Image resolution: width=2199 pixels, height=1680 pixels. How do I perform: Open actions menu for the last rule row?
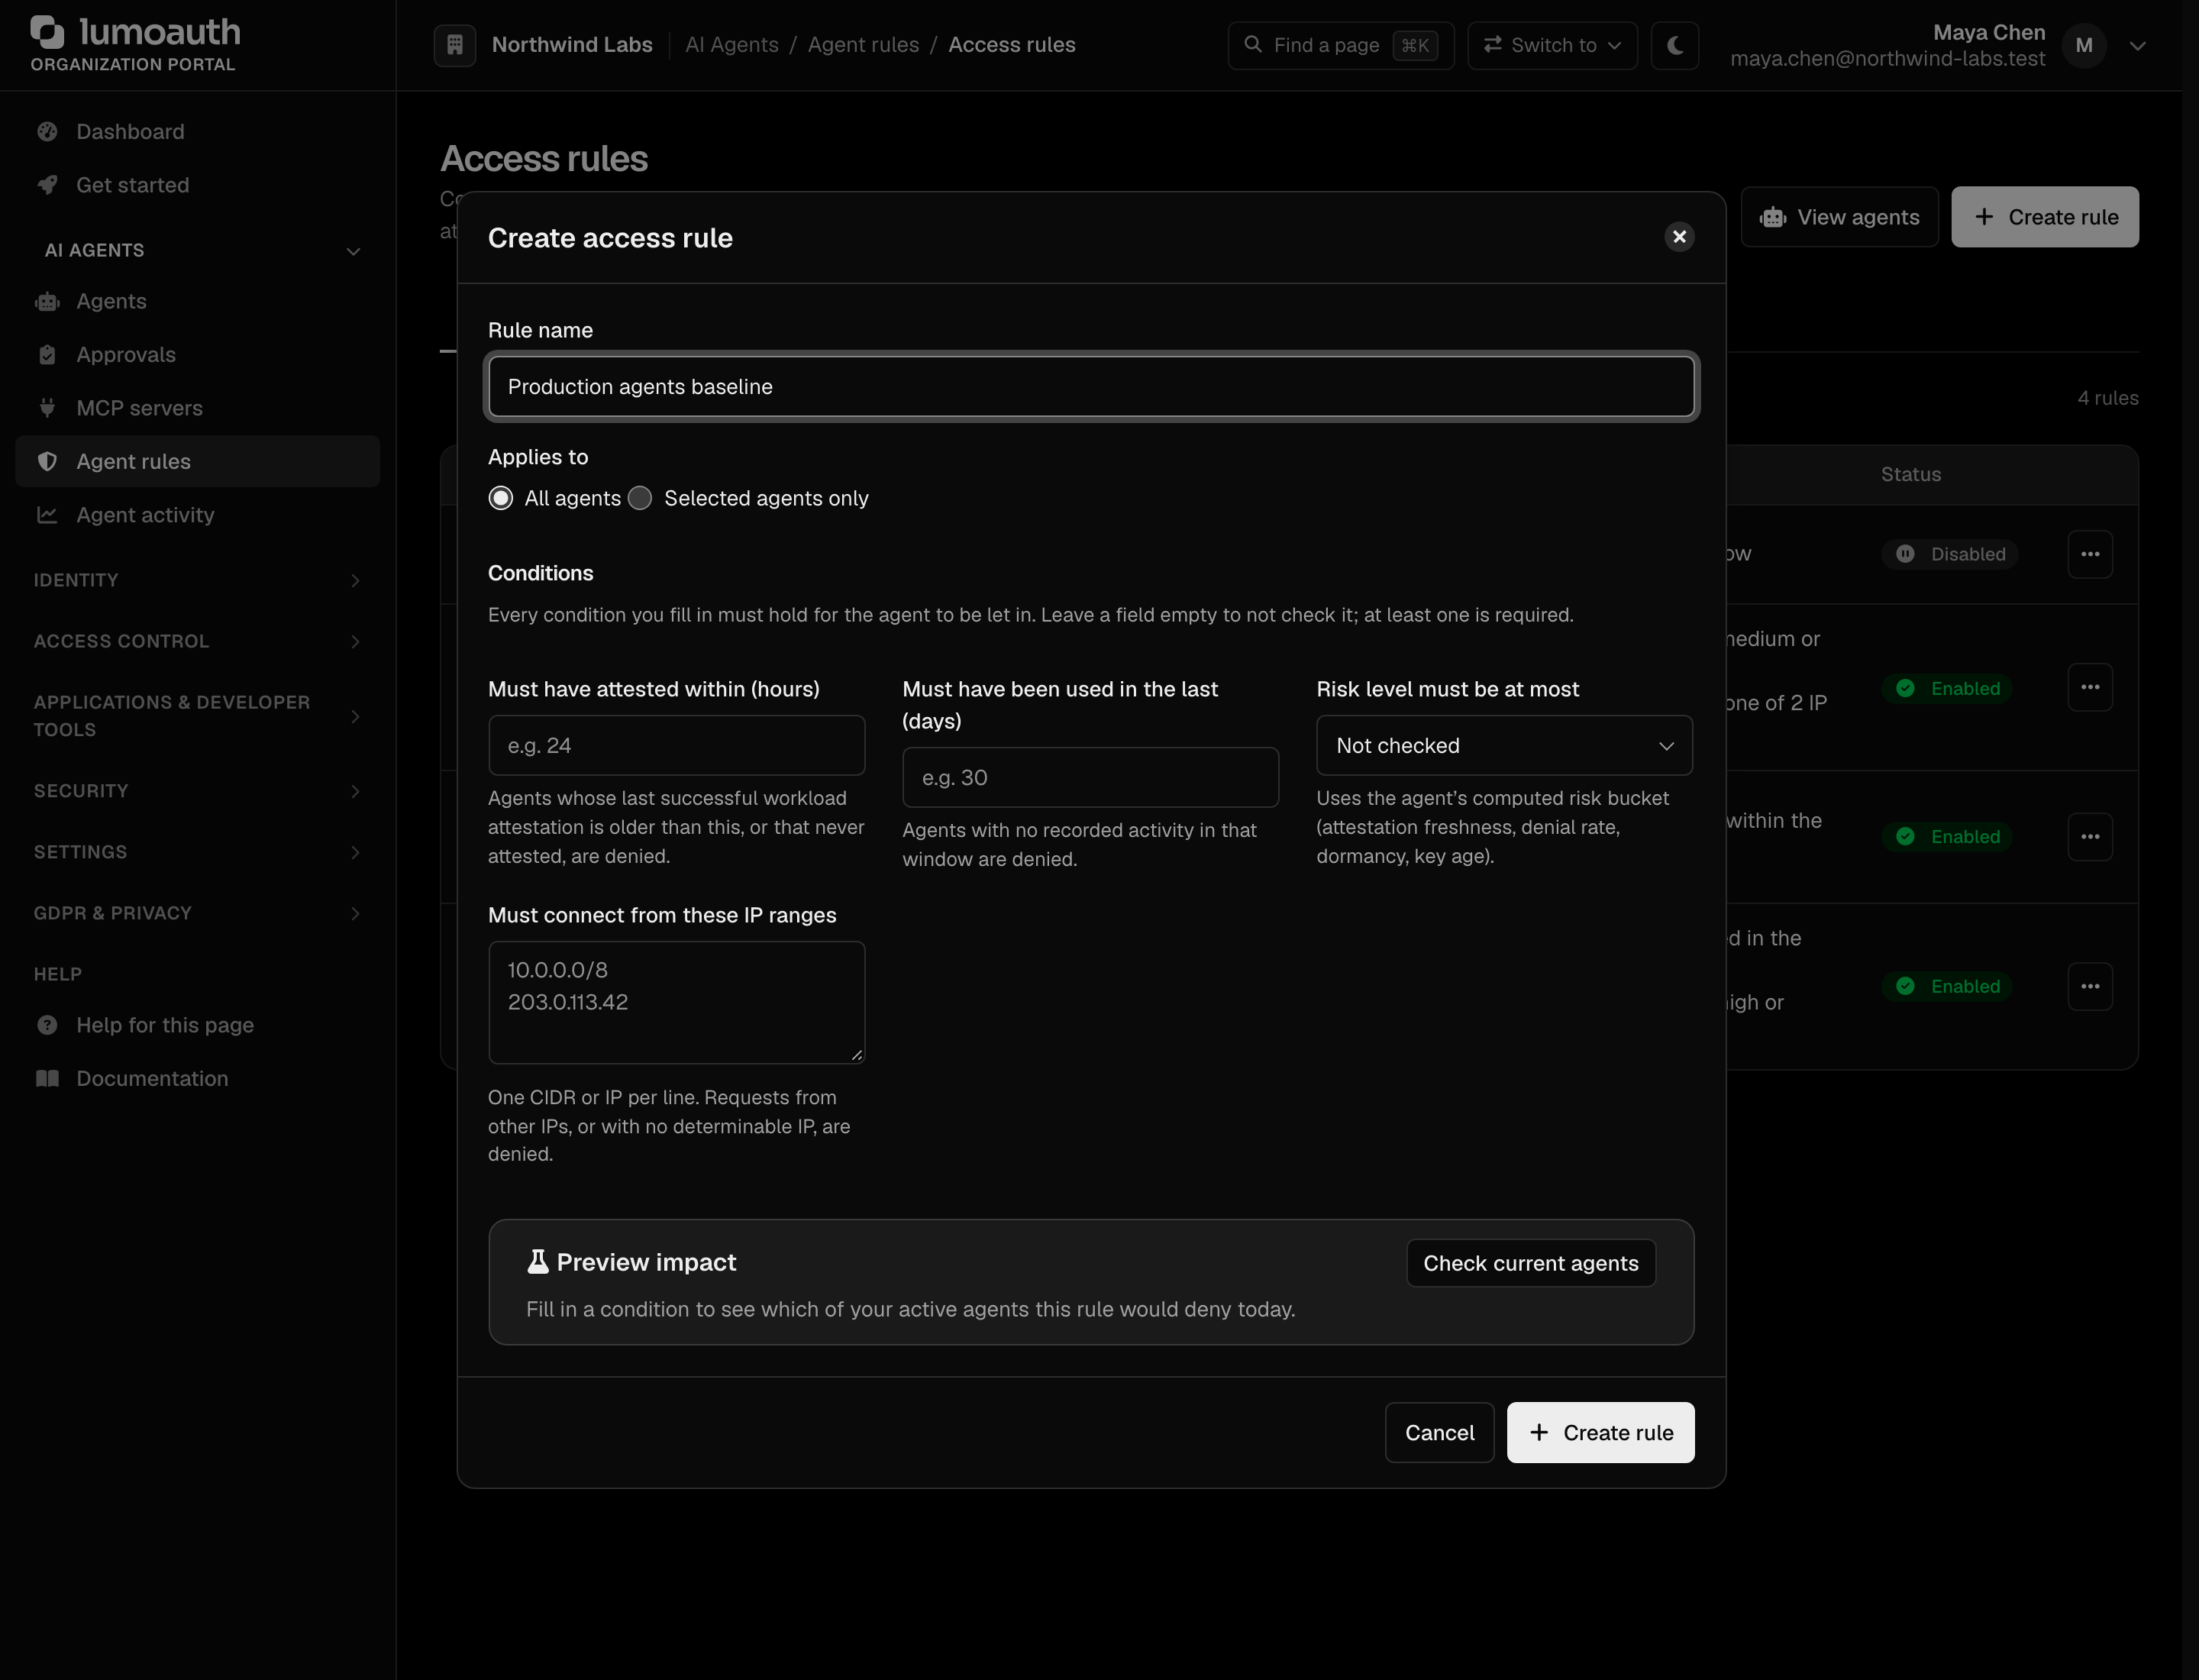tap(2090, 986)
